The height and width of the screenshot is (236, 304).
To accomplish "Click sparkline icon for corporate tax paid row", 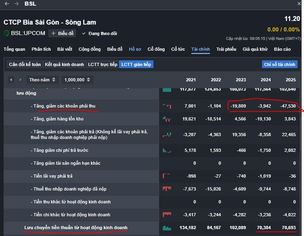I will (x=167, y=189).
